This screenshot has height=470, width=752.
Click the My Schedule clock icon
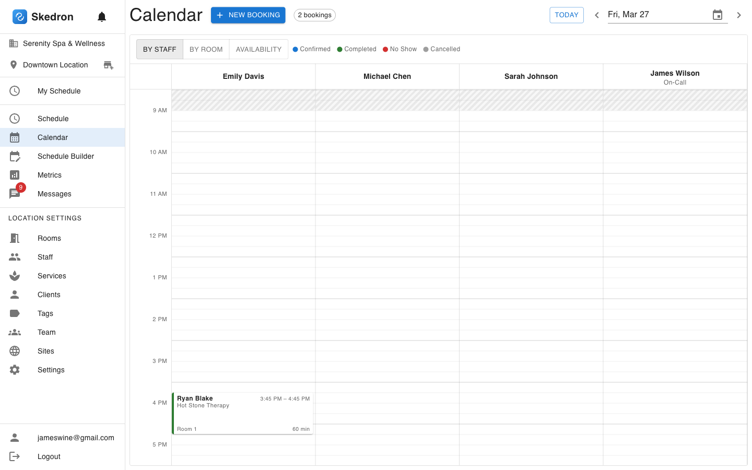[x=15, y=91]
